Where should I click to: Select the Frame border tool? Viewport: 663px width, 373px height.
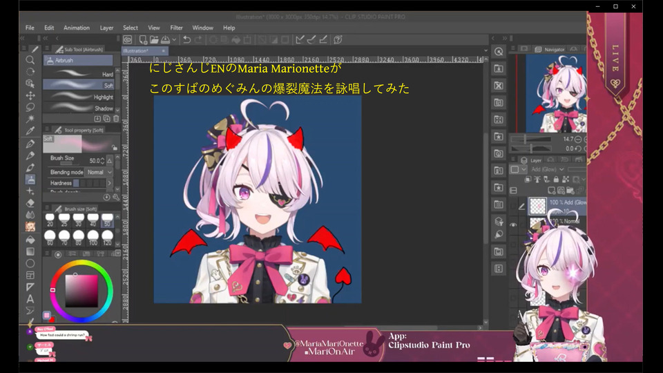coord(30,276)
